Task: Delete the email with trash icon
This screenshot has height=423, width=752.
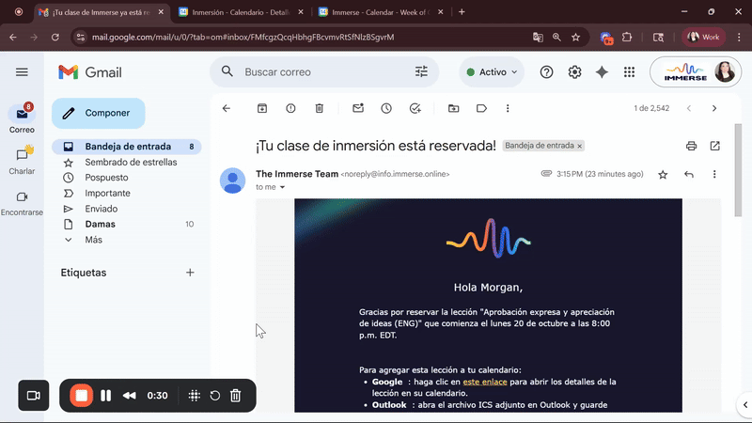Action: (x=320, y=109)
